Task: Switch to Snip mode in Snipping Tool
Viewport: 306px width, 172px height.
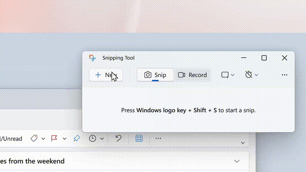Action: click(x=155, y=75)
